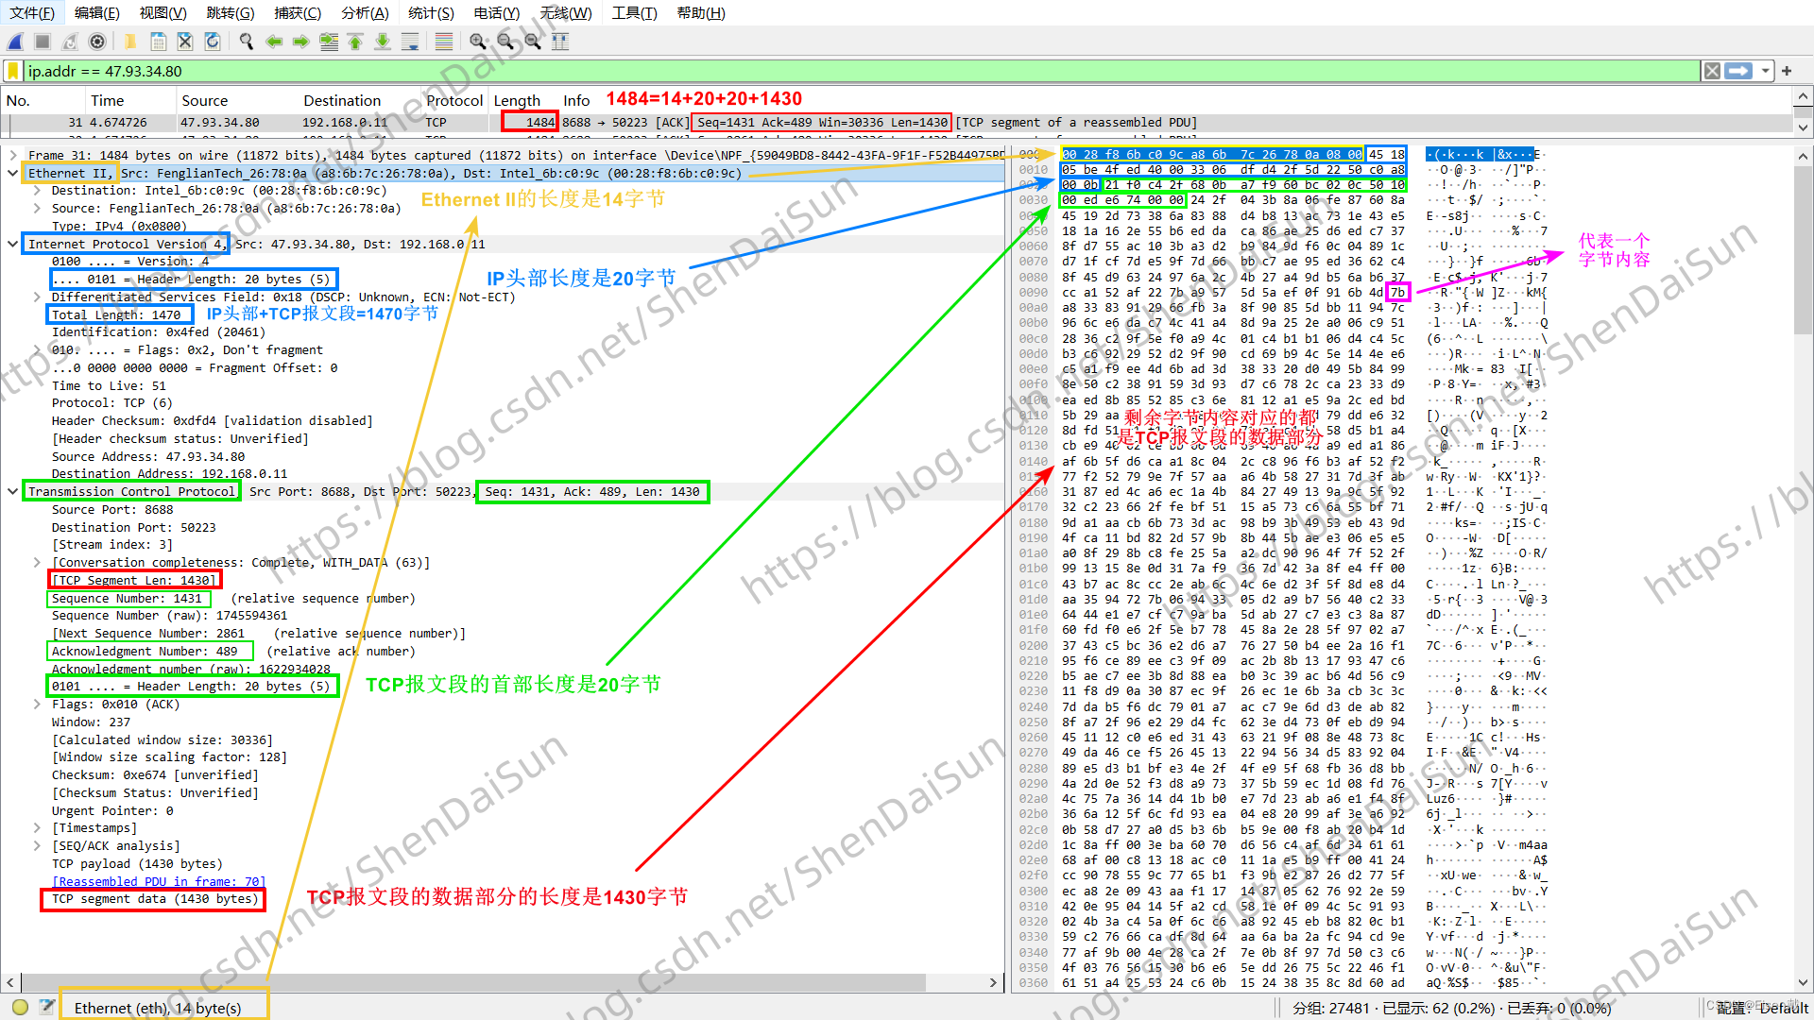The height and width of the screenshot is (1020, 1814).
Task: Clear the display filter with X button
Action: pyautogui.click(x=1712, y=71)
